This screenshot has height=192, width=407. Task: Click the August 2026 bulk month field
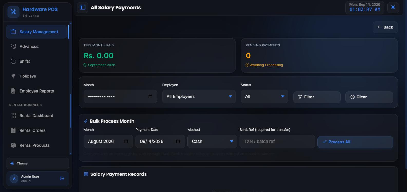pyautogui.click(x=108, y=142)
